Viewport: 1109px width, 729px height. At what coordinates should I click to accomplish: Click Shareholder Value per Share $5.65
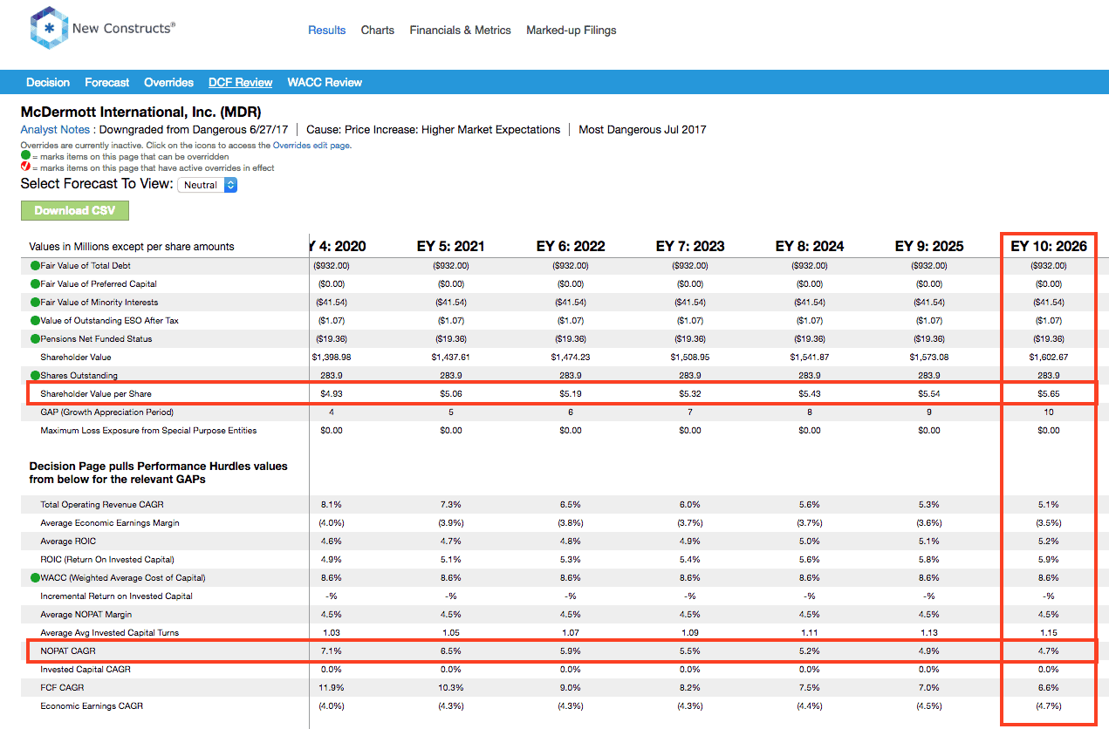click(1049, 394)
